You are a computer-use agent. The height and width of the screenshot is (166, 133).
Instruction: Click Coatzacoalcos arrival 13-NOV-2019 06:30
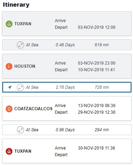pos(97,106)
